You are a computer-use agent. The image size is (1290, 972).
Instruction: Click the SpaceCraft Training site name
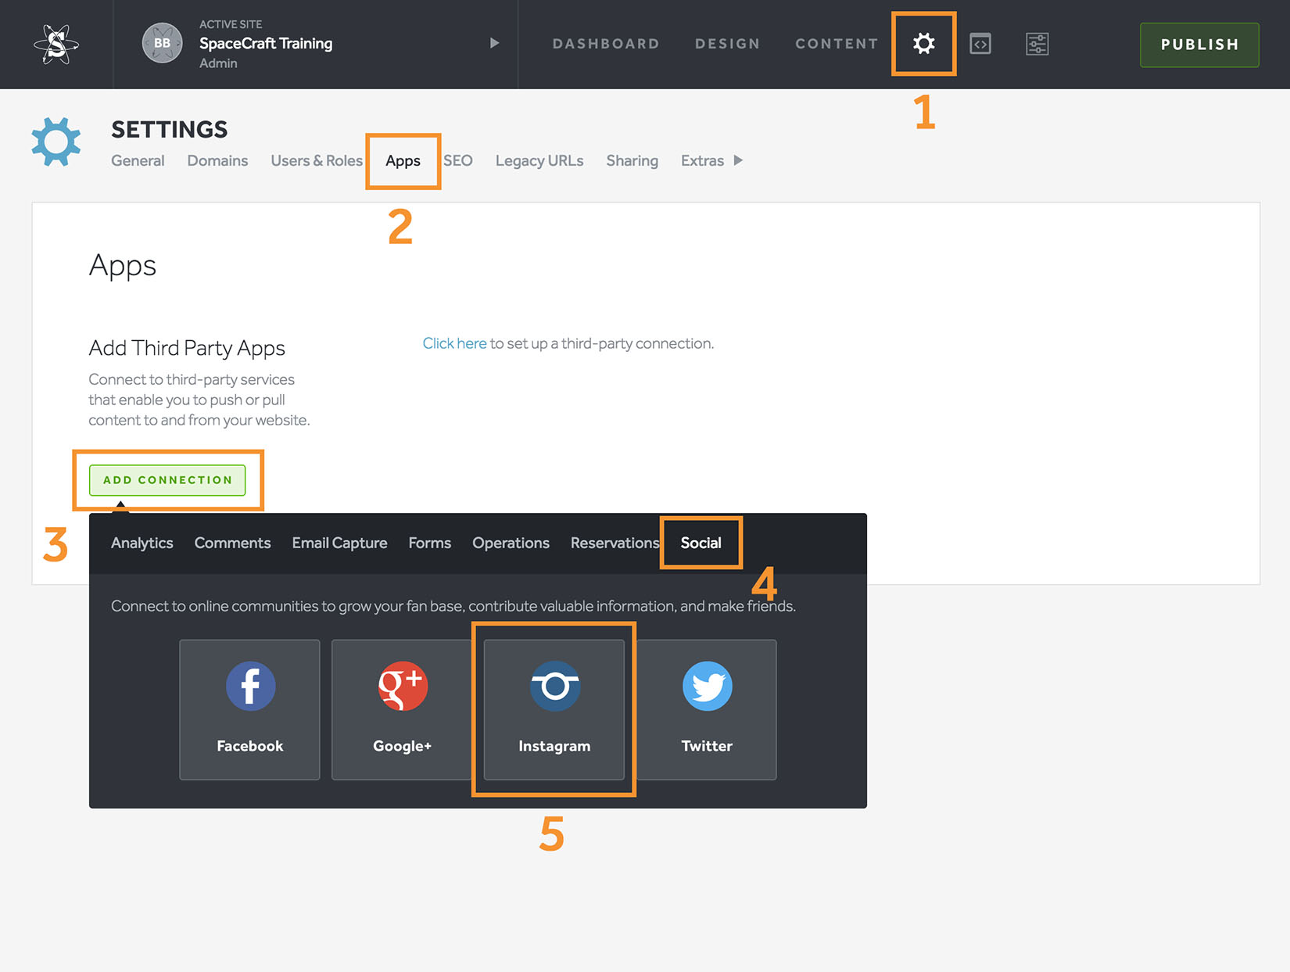pos(266,44)
